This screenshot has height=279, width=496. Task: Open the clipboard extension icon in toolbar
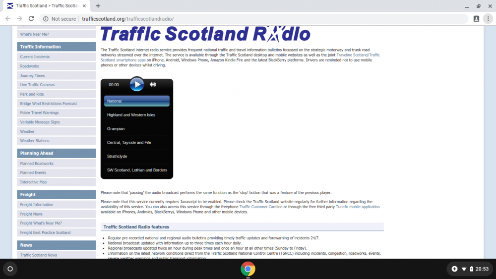click(x=476, y=19)
